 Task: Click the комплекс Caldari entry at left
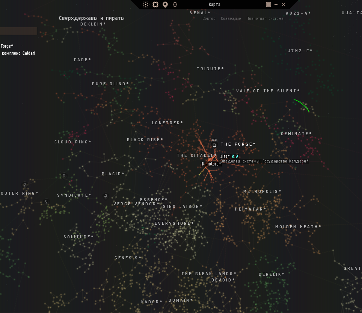pos(18,53)
